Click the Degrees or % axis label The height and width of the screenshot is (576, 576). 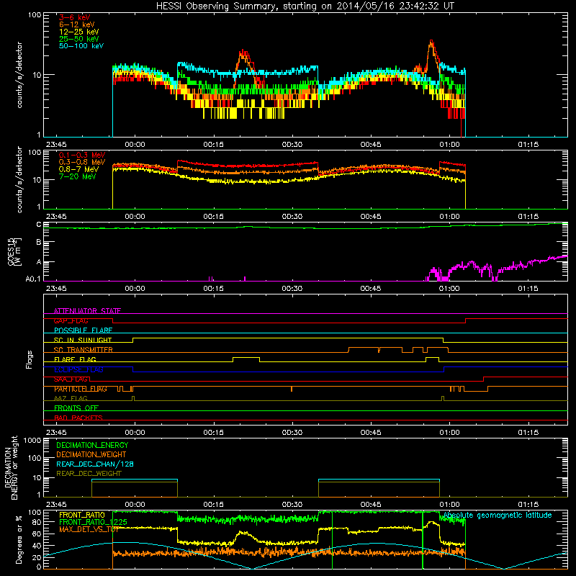(x=19, y=539)
